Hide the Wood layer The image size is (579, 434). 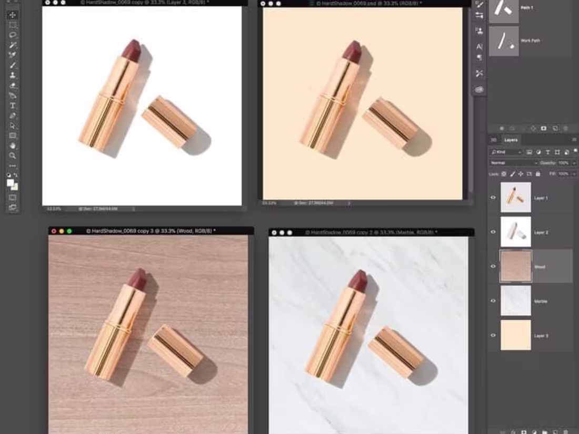pyautogui.click(x=493, y=266)
